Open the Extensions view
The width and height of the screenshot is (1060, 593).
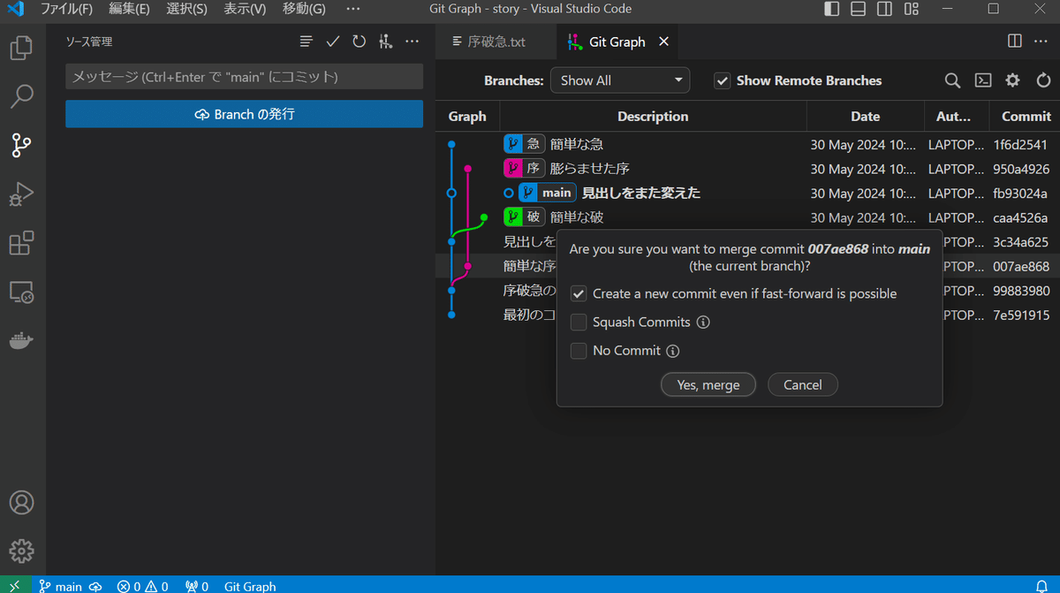point(22,242)
